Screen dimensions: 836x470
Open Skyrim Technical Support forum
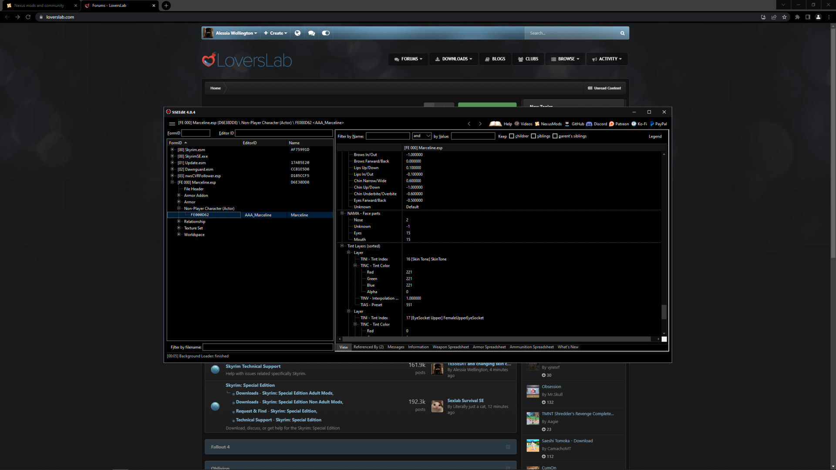pos(253,366)
